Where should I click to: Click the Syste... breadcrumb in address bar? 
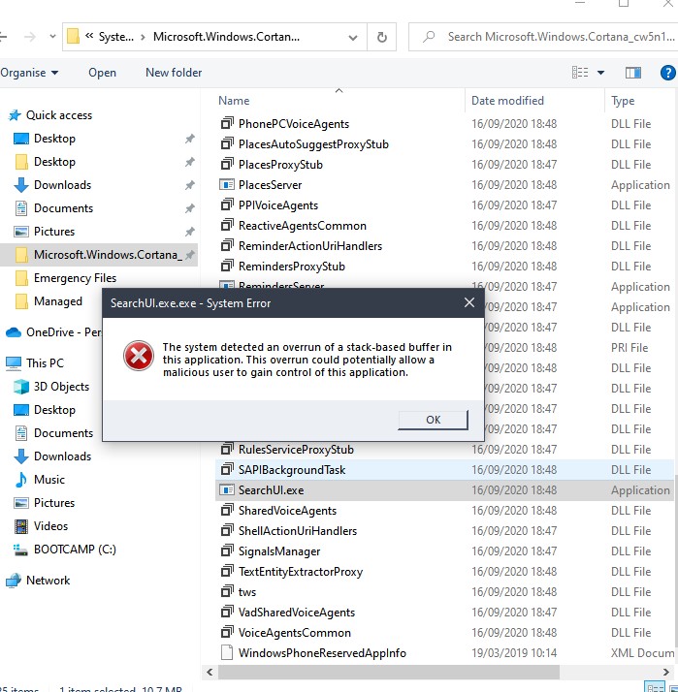tap(116, 37)
